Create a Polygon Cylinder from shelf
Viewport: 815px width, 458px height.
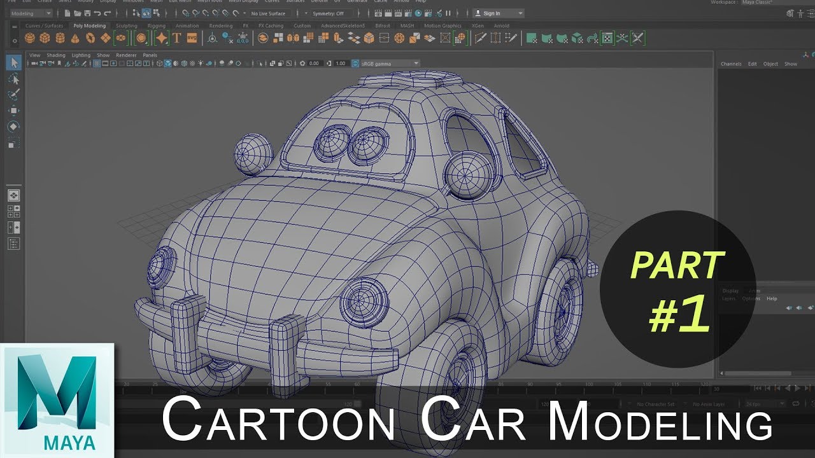point(60,38)
